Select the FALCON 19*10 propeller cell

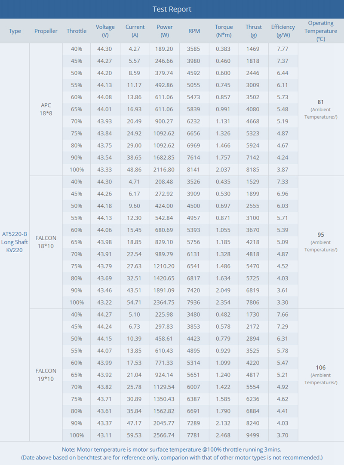coord(46,375)
